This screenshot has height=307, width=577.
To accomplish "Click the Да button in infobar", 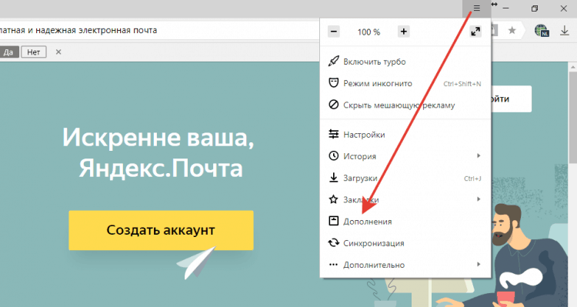I will point(8,52).
